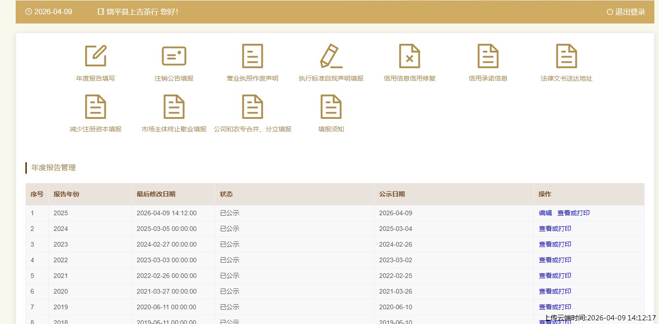Select the 执行标准自我声明填报 pencil icon
This screenshot has height=324, width=659.
(x=331, y=56)
